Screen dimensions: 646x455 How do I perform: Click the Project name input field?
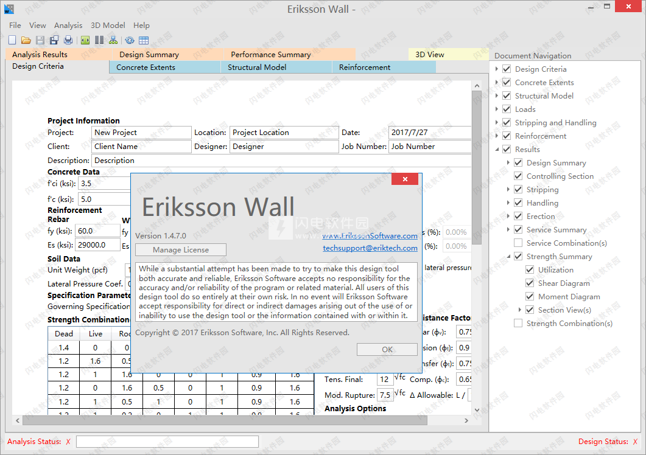[141, 133]
